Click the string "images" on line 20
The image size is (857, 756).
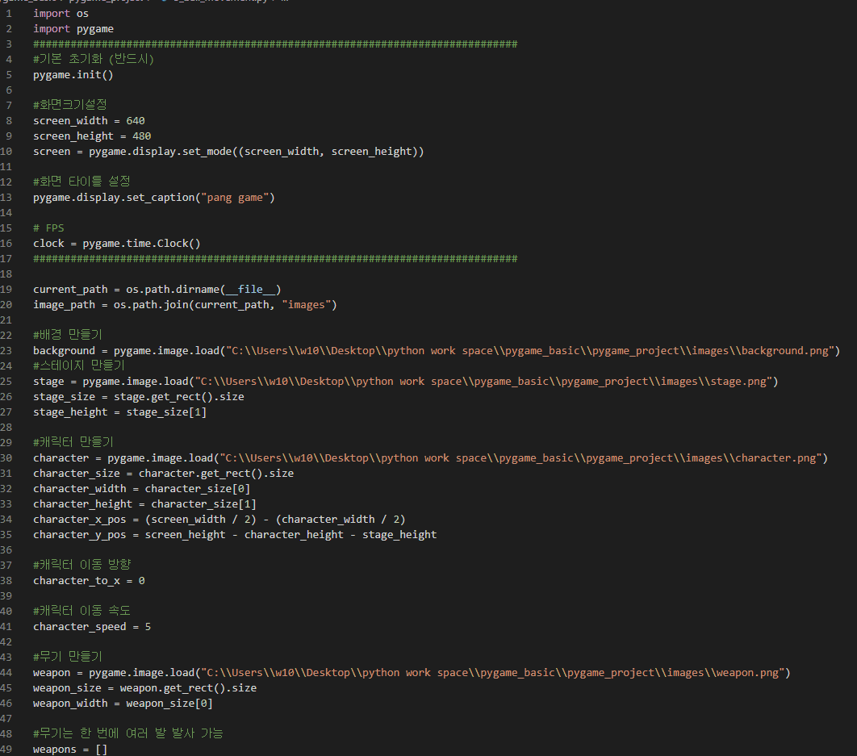(306, 304)
